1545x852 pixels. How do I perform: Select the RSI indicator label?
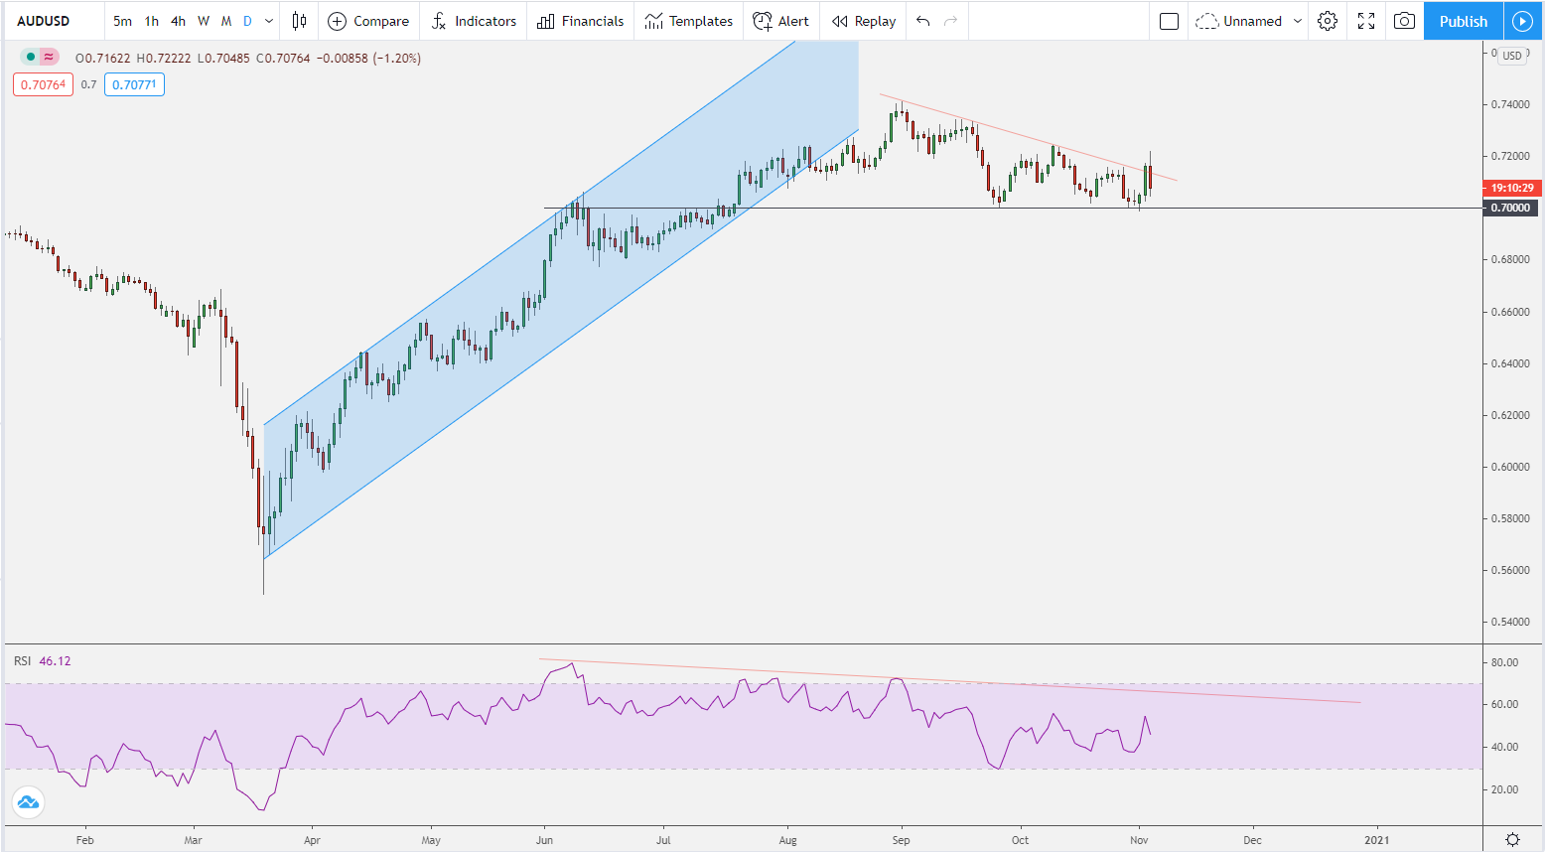pyautogui.click(x=22, y=661)
